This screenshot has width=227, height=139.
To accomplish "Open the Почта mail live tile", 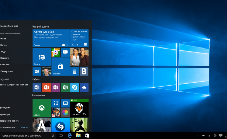I will [x=51, y=38].
